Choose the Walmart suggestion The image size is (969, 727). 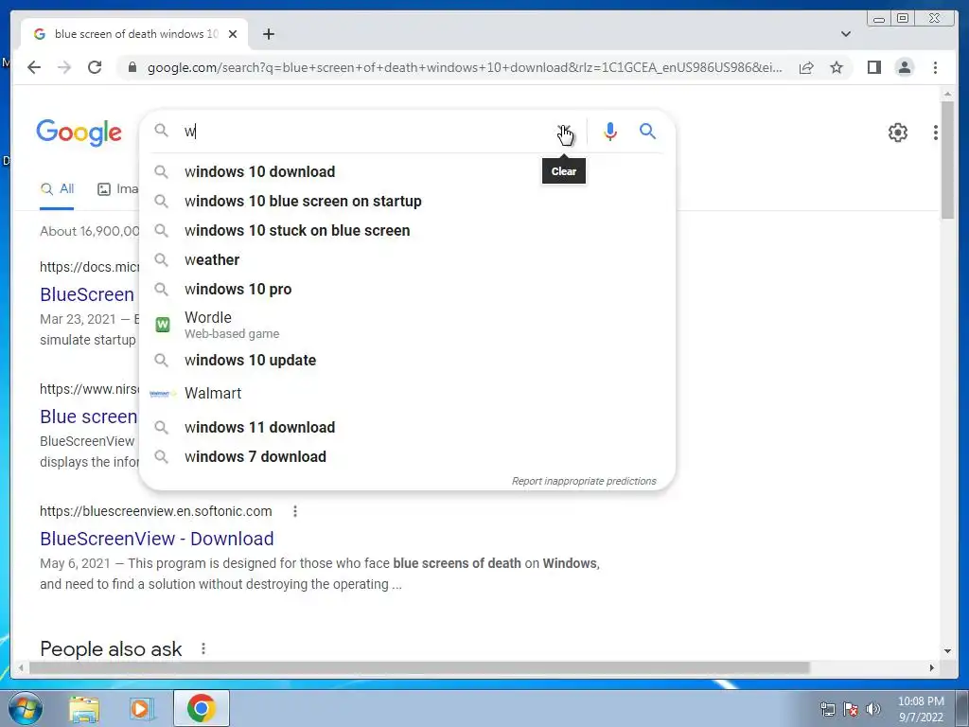408,393
